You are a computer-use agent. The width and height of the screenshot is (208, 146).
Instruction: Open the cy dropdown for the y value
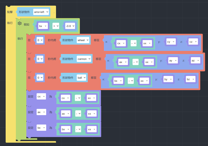171,42
